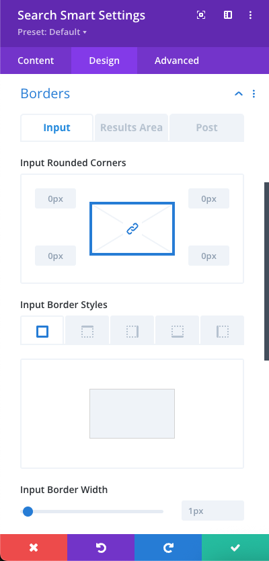Select the right border style icon
The height and width of the screenshot is (561, 269).
tap(132, 332)
